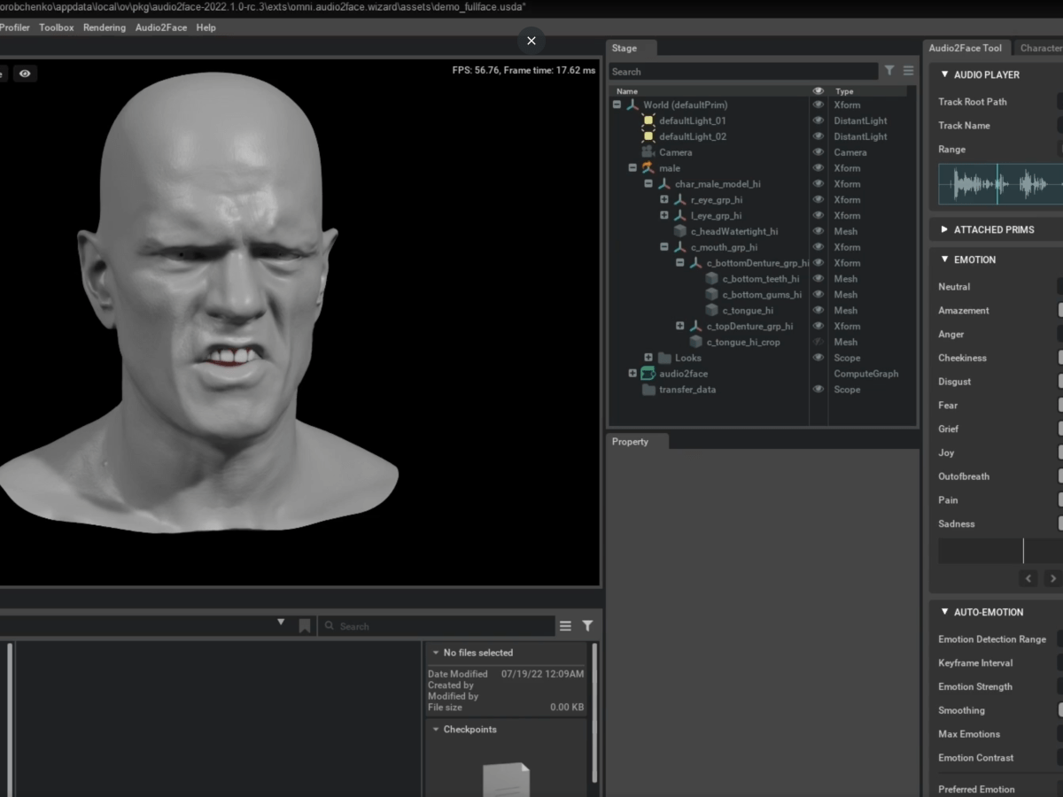1063x797 pixels.
Task: Click the bookmark icon in file browser toolbar
Action: point(305,625)
